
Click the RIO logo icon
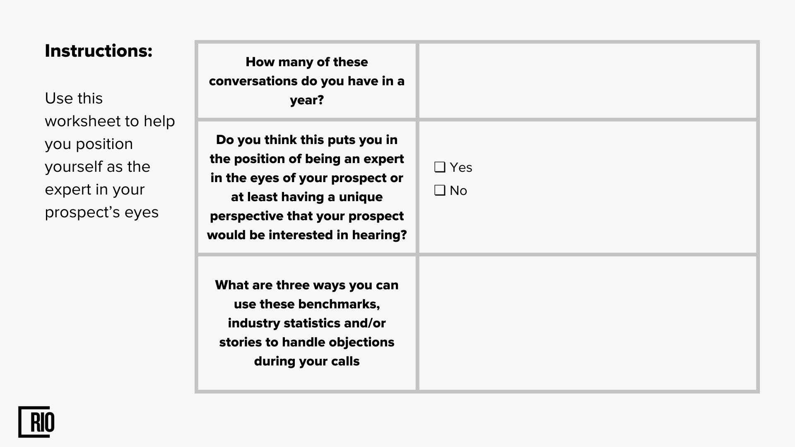click(36, 422)
